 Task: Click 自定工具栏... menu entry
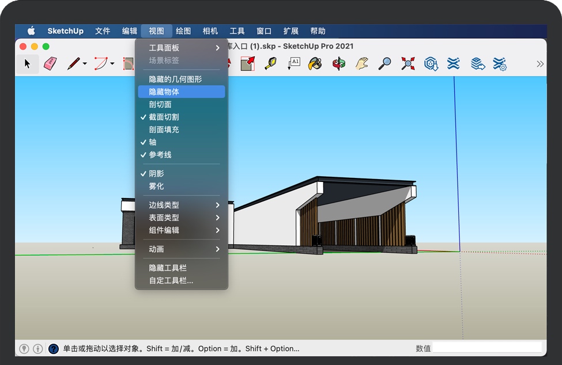(x=171, y=281)
